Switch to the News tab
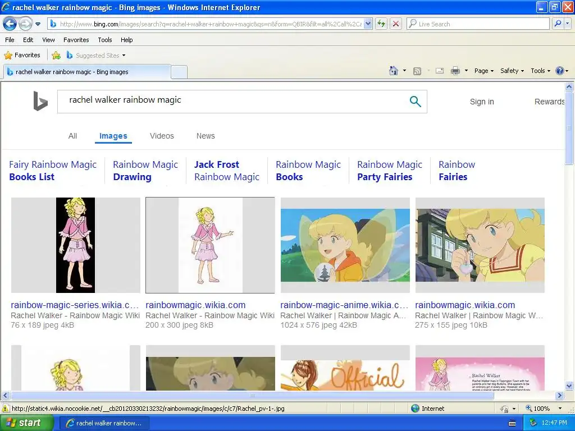575x431 pixels. point(206,136)
